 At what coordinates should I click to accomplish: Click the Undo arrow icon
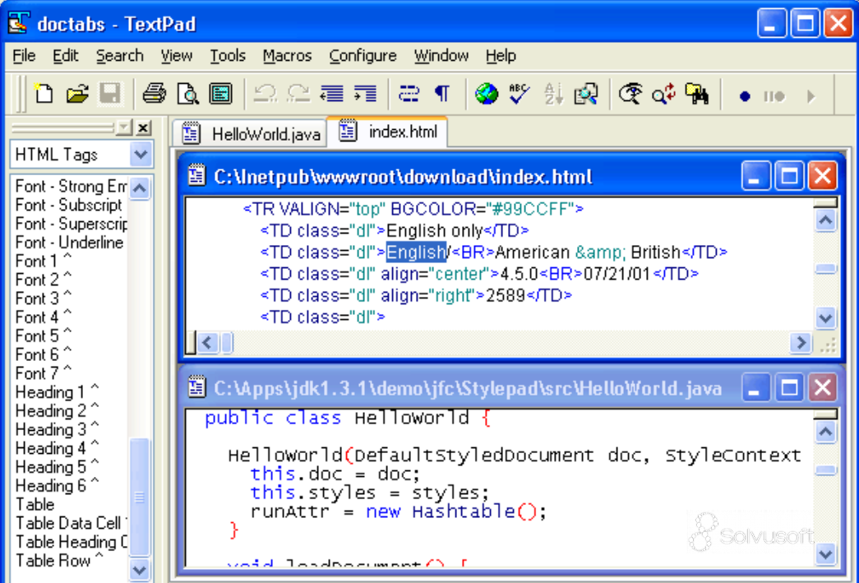[266, 95]
